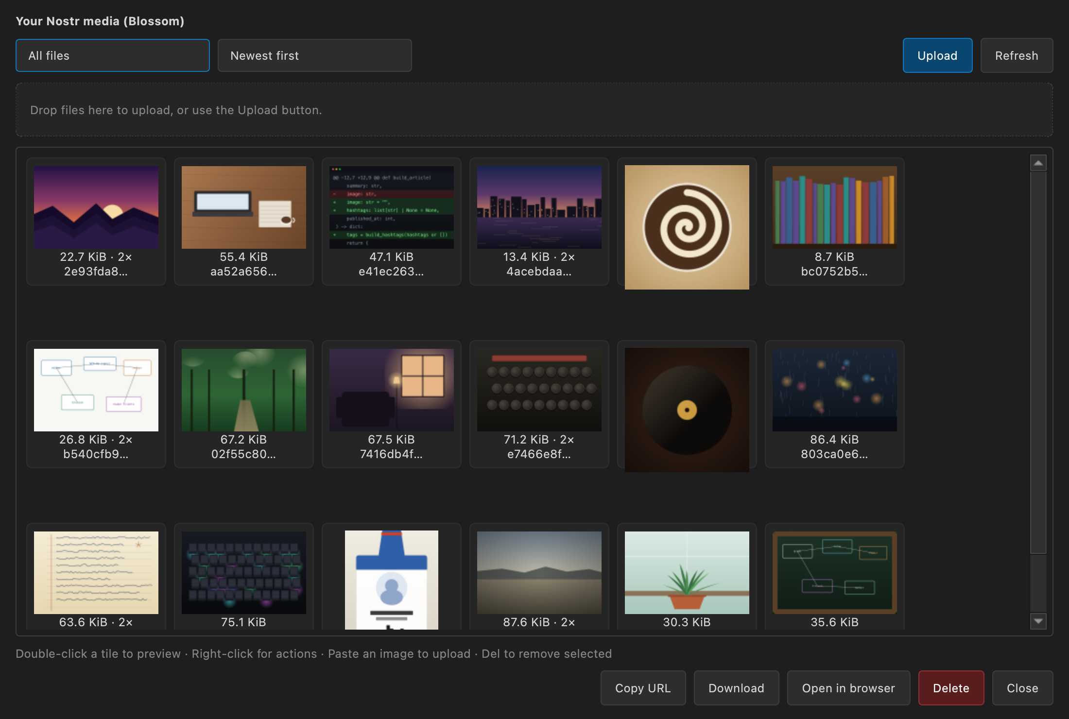
Task: Click the e7466e8f... file hash label
Action: tap(539, 454)
